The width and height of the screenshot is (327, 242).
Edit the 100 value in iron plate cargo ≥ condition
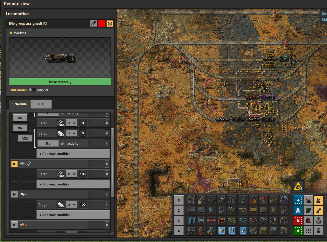coord(83,205)
